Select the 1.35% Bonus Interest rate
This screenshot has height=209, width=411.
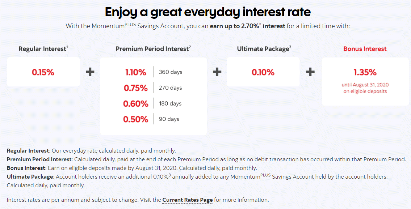[x=365, y=72]
